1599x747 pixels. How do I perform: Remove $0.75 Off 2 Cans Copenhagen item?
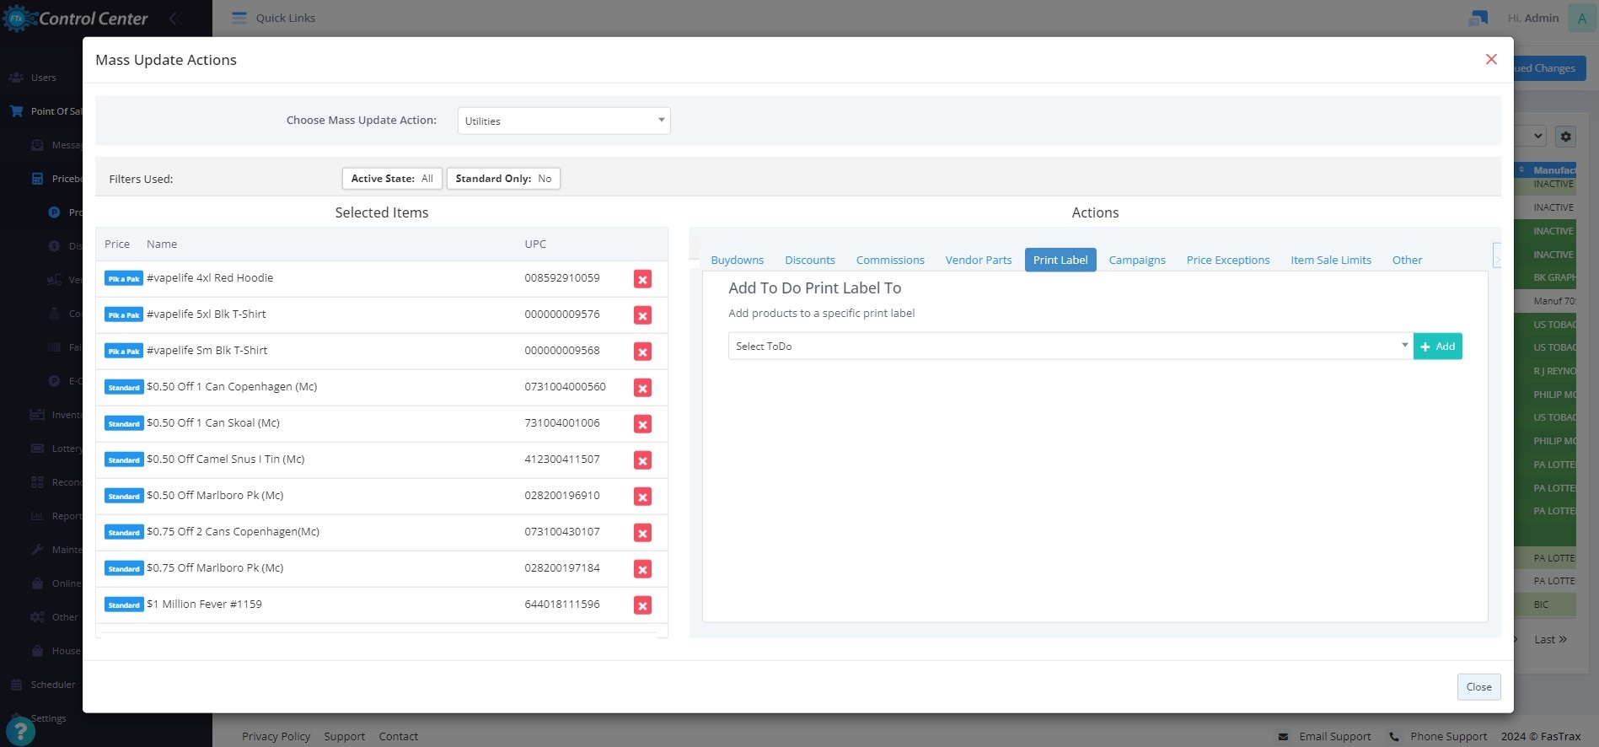(x=642, y=533)
